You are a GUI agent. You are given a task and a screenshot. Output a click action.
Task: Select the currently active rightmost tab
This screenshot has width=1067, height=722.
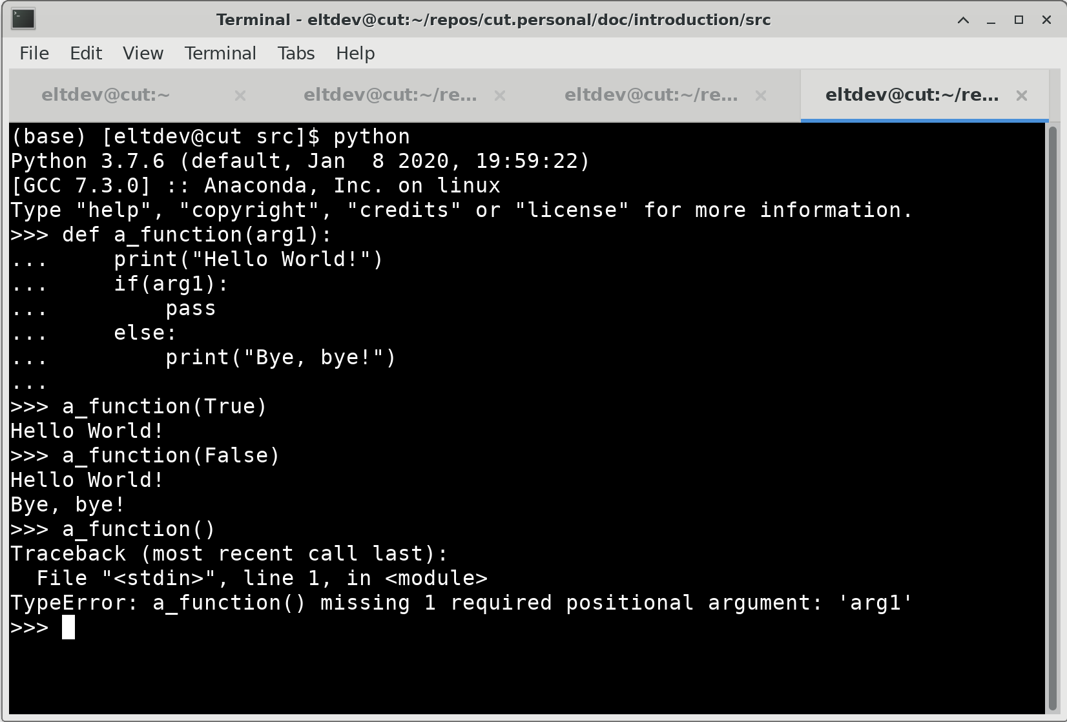[911, 95]
